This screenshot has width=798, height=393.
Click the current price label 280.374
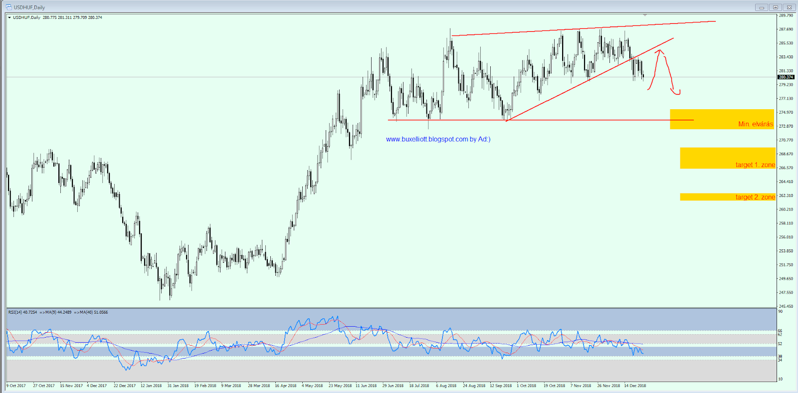(786, 77)
